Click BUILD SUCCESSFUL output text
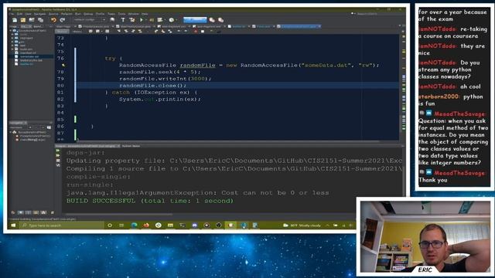This screenshot has height=278, width=495. (150, 201)
